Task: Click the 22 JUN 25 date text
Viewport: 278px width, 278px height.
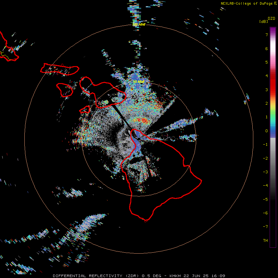Action: coord(196,276)
